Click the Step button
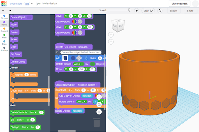 pyautogui.click(x=148, y=11)
